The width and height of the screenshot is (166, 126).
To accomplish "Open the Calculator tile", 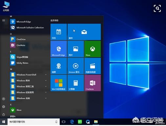I will [75, 83].
